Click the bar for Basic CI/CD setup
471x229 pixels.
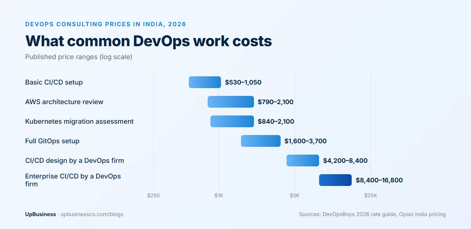(x=205, y=82)
